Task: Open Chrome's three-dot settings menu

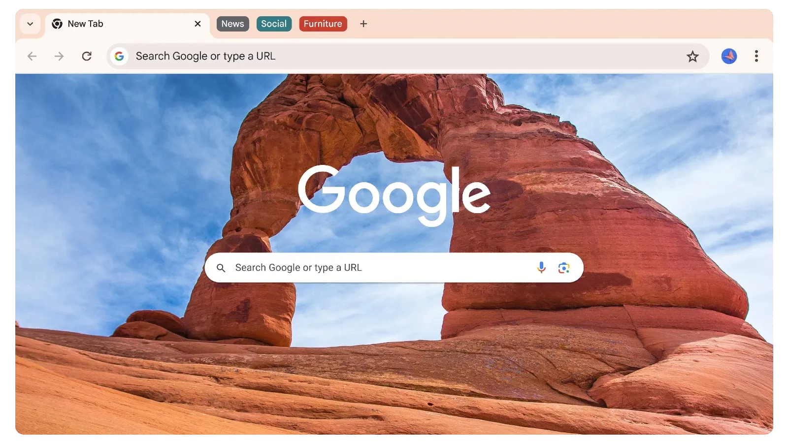Action: 756,56
